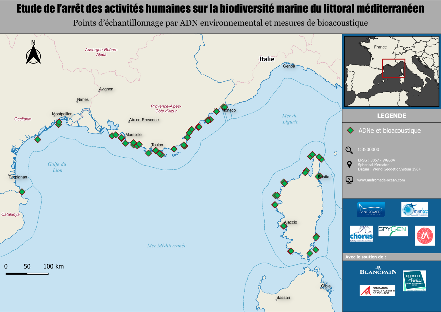Click the Toulon city label
This screenshot has width=441, height=312.
click(157, 145)
